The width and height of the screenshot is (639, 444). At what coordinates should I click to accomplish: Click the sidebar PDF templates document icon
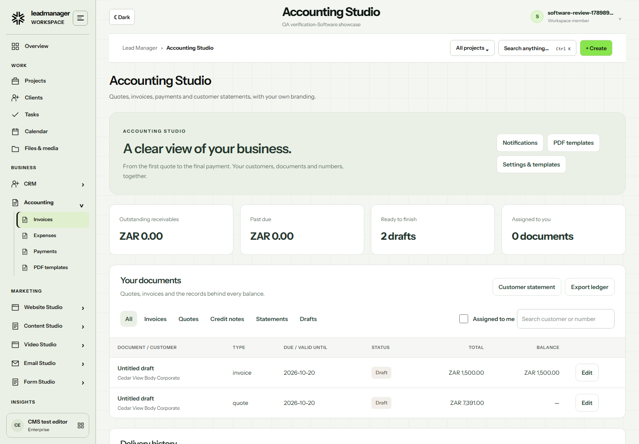[25, 268]
